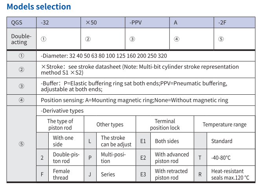Click the circled number 5 below -2F

tap(221, 39)
